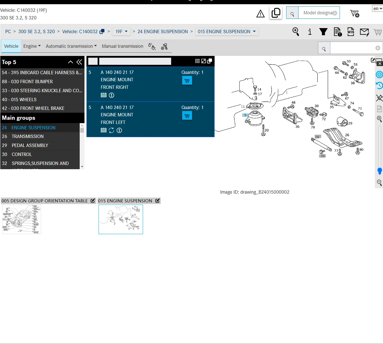This screenshot has width=383, height=344.
Task: Expand the Engine menu
Action: pos(32,46)
